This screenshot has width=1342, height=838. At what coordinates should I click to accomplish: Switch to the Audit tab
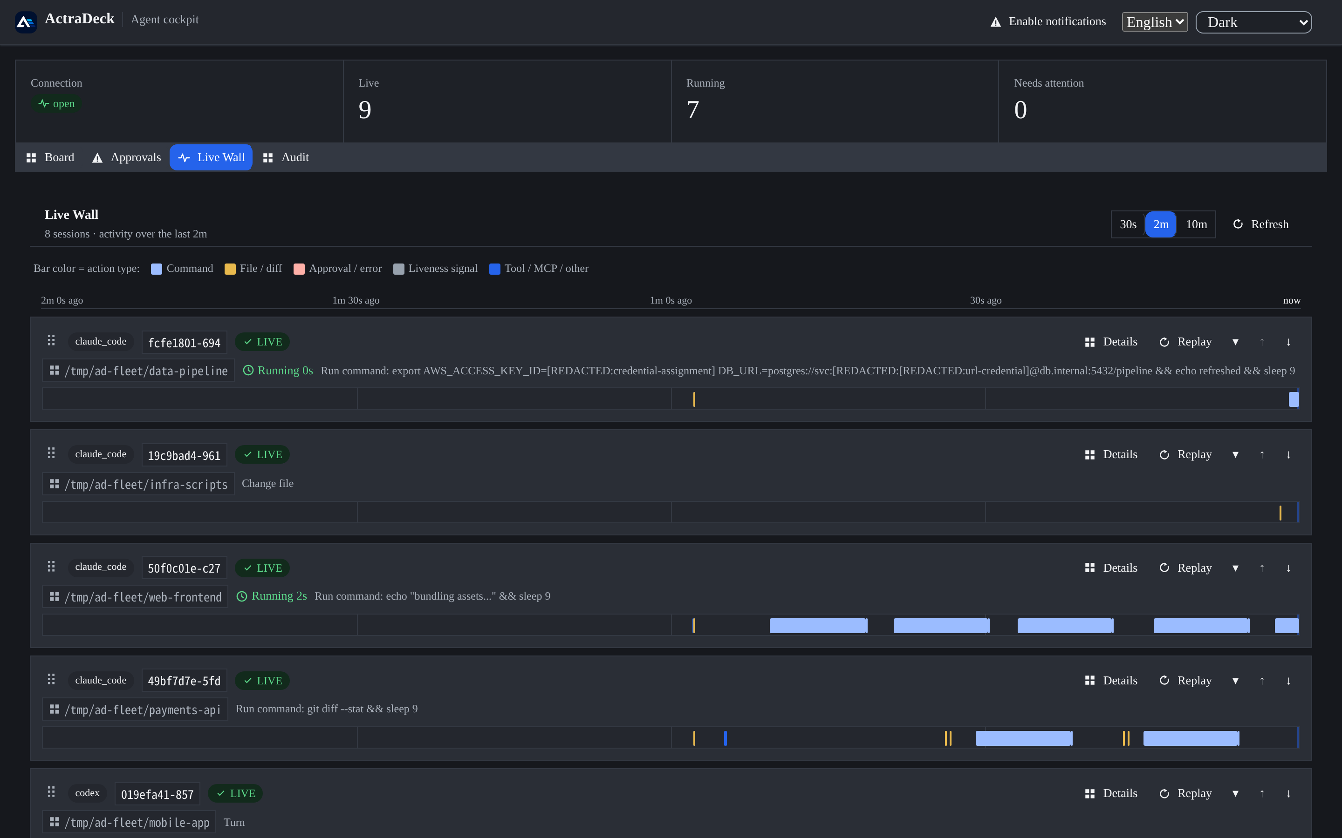pos(286,157)
